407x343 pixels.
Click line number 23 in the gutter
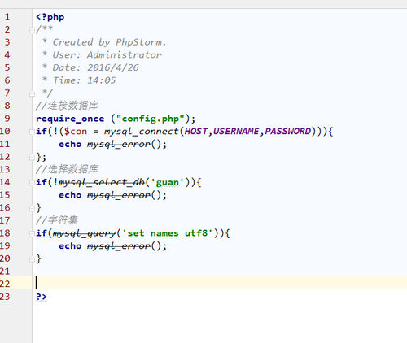5,297
